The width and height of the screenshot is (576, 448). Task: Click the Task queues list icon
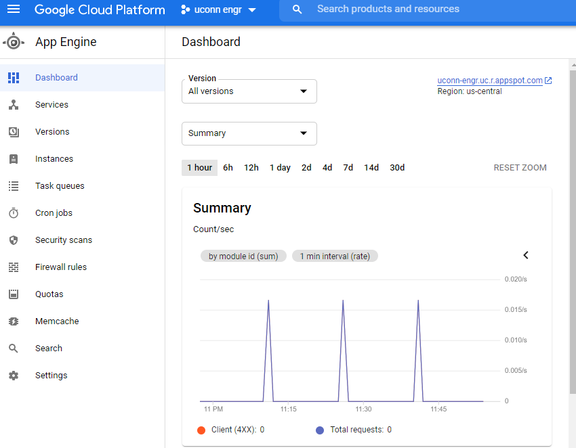(14, 186)
